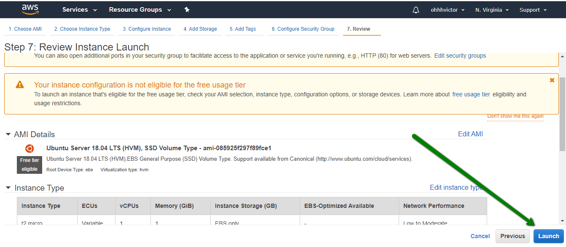Go to step 6. Configure Security Group
The image size is (566, 247).
[303, 29]
